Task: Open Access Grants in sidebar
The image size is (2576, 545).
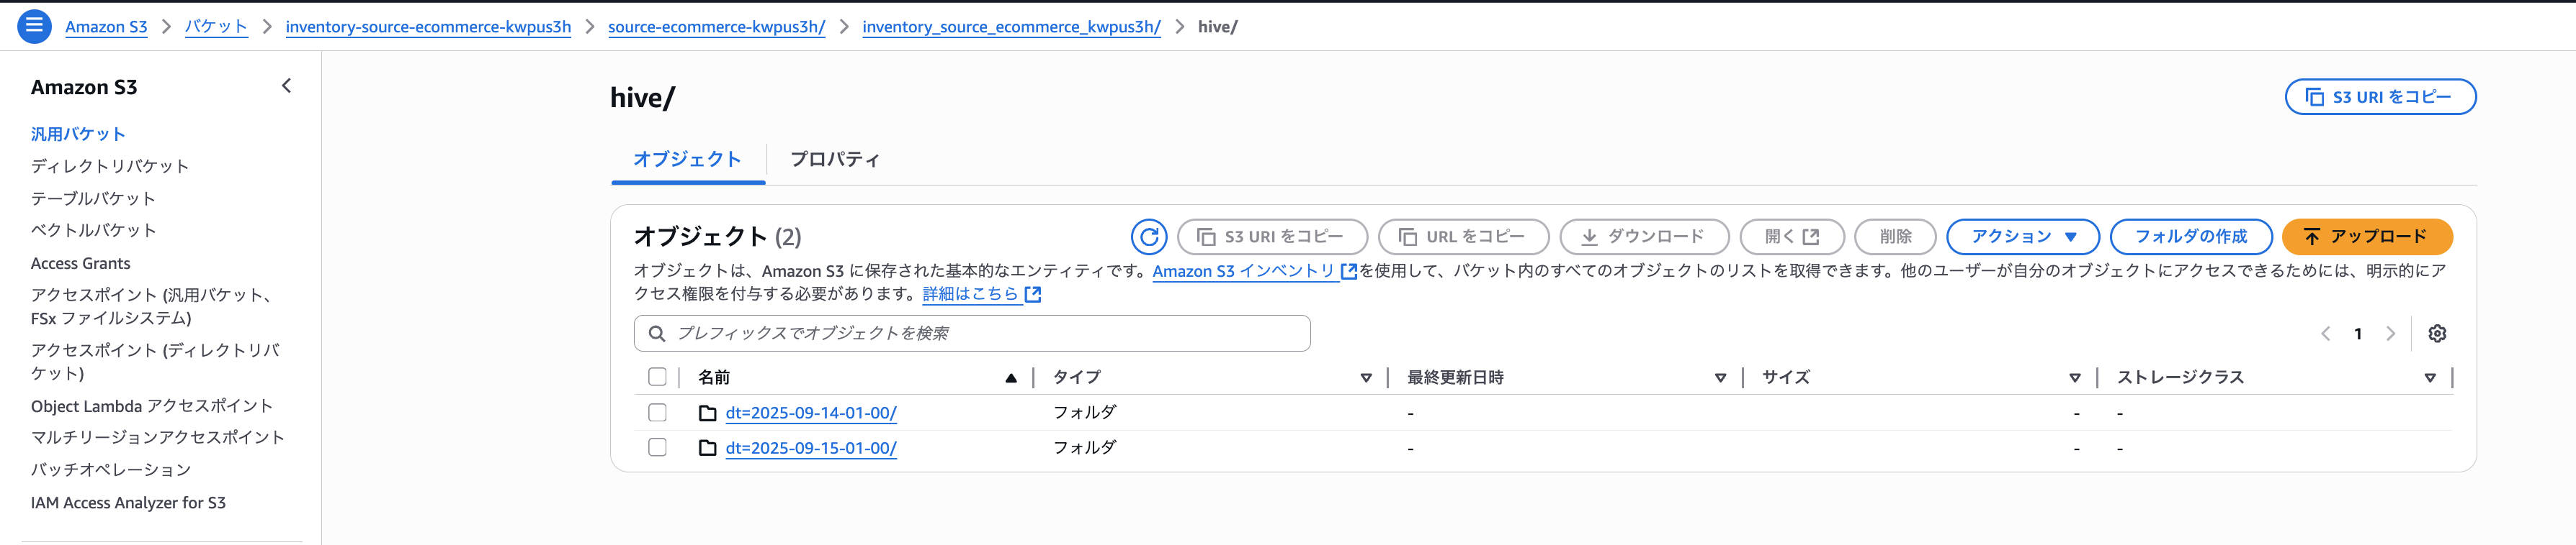Action: pos(81,264)
